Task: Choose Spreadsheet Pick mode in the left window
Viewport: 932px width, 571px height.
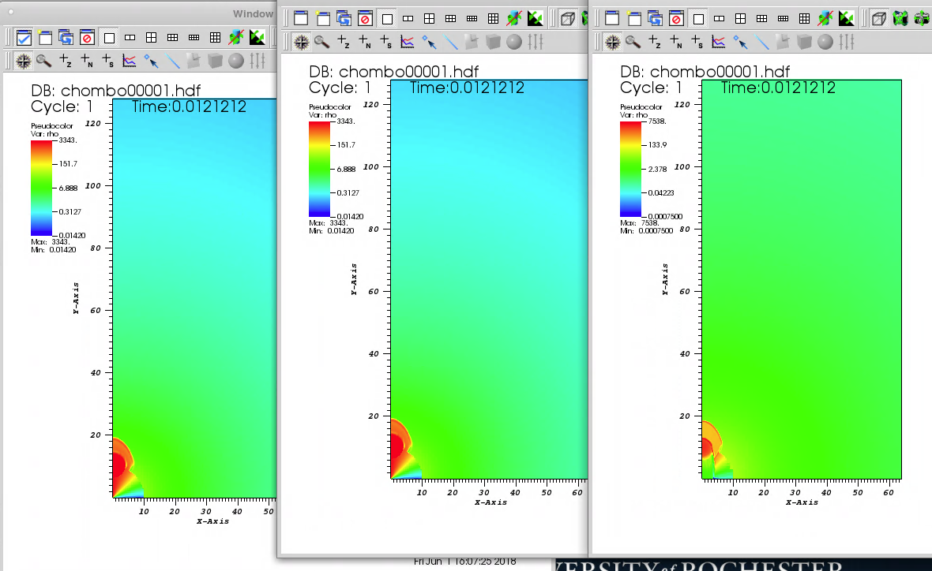Action: click(x=107, y=61)
